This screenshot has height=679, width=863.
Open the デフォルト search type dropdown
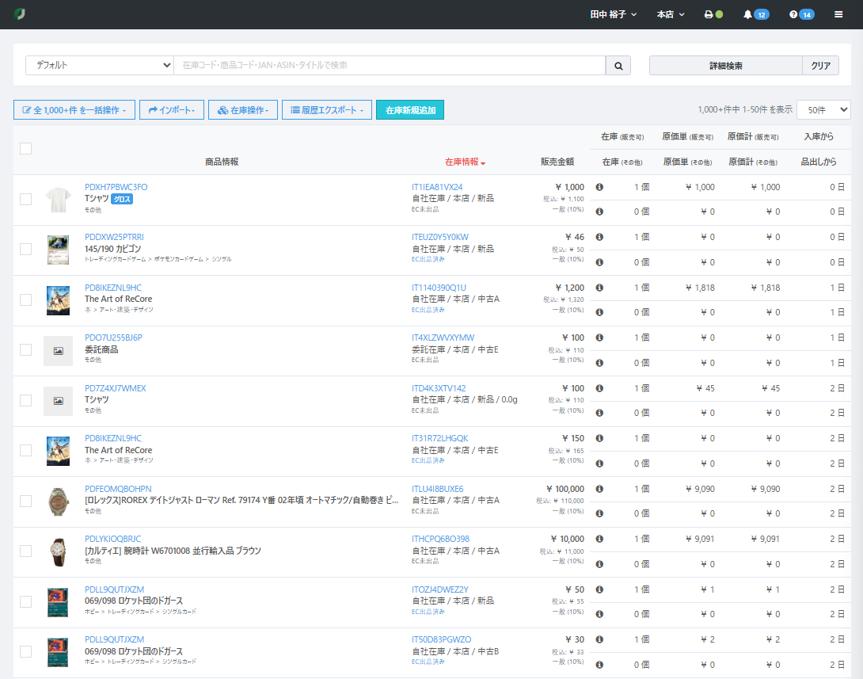[x=100, y=66]
